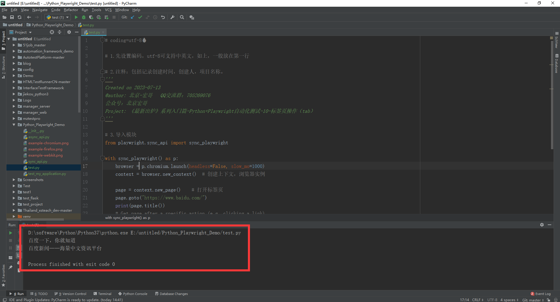Toggle the read-only lock icon in status bar
The height and width of the screenshot is (302, 560).
[x=549, y=300]
